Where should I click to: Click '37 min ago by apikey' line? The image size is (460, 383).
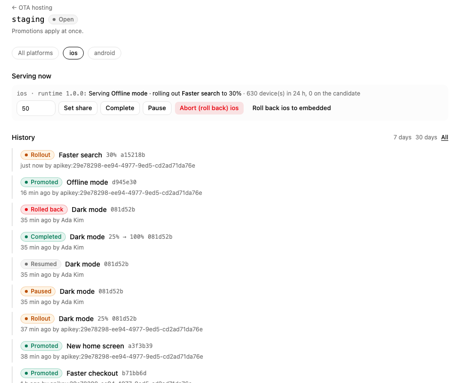(112, 329)
